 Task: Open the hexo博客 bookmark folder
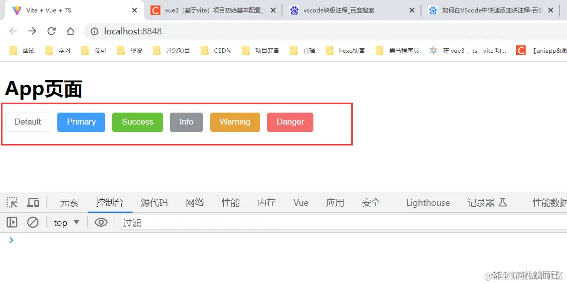coord(346,51)
